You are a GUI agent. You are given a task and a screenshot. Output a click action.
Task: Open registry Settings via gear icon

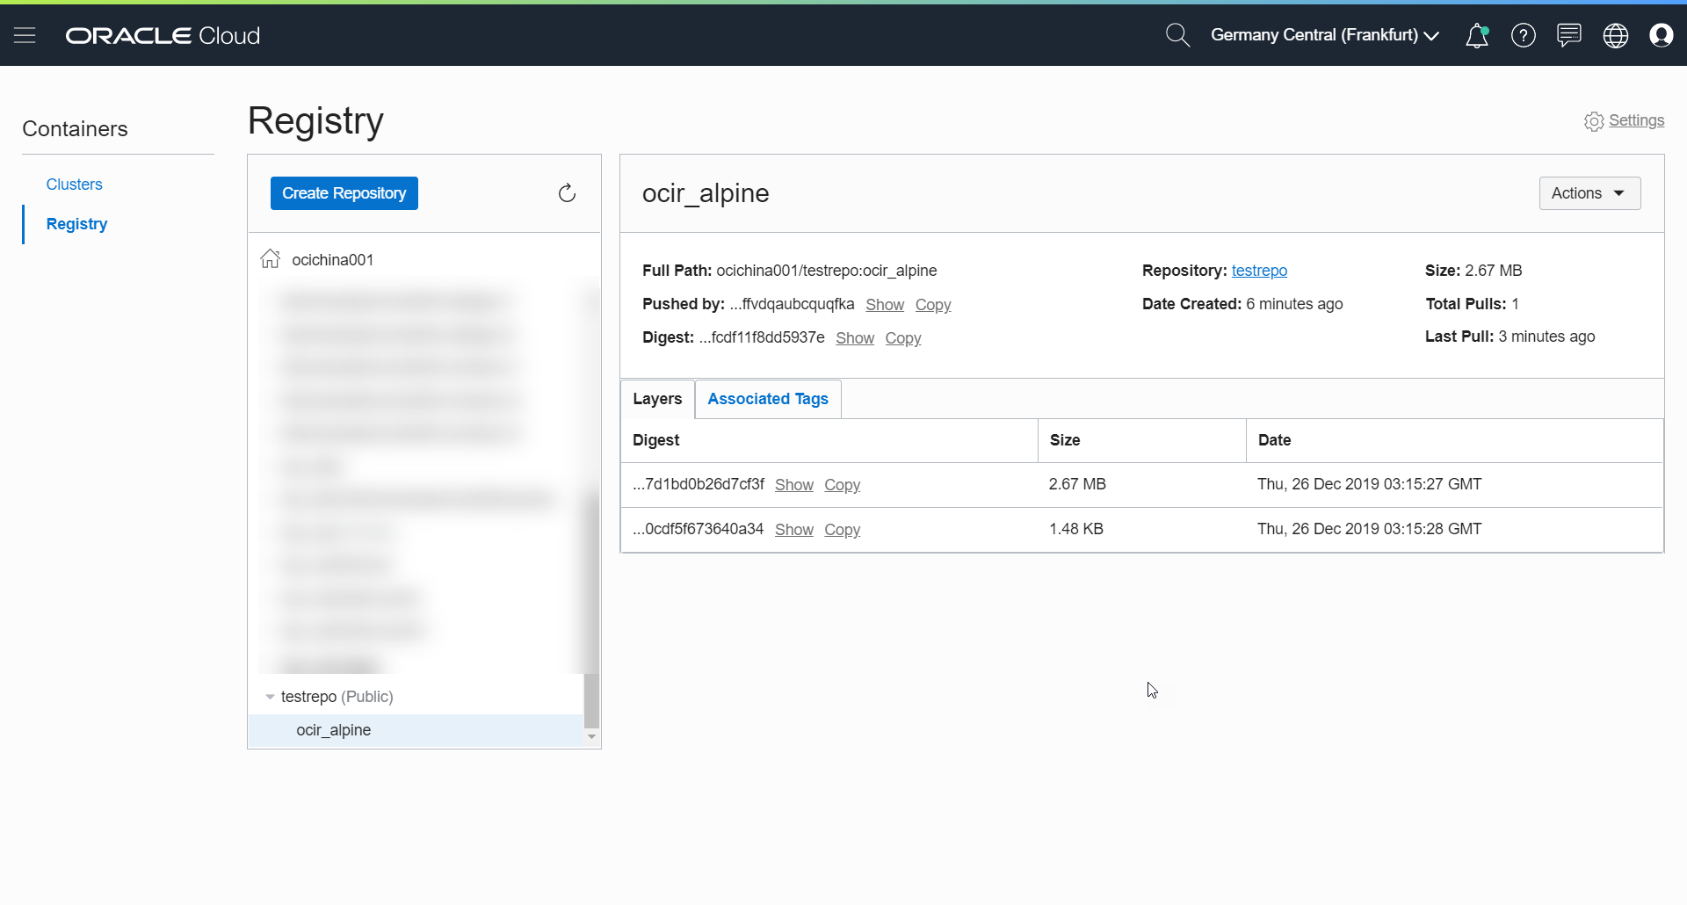(x=1594, y=121)
